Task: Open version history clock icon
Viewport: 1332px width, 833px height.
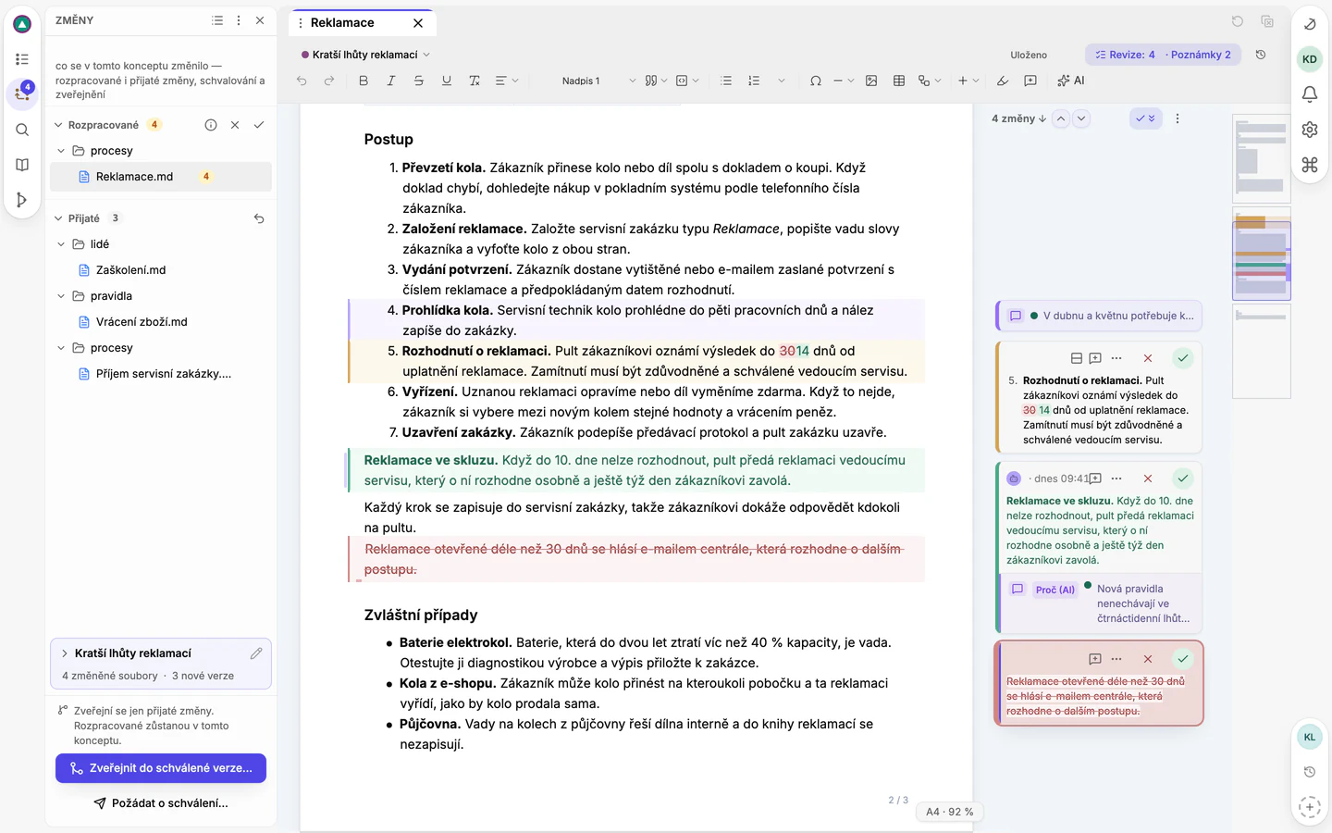Action: (1261, 55)
